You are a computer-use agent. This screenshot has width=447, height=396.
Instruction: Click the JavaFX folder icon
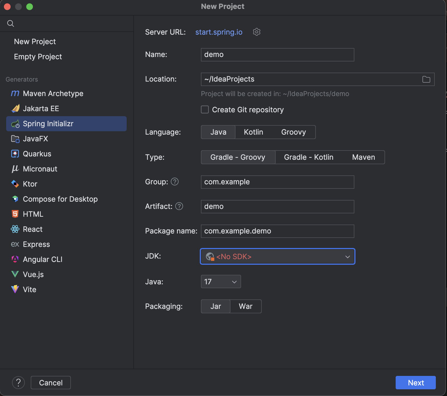click(x=15, y=139)
